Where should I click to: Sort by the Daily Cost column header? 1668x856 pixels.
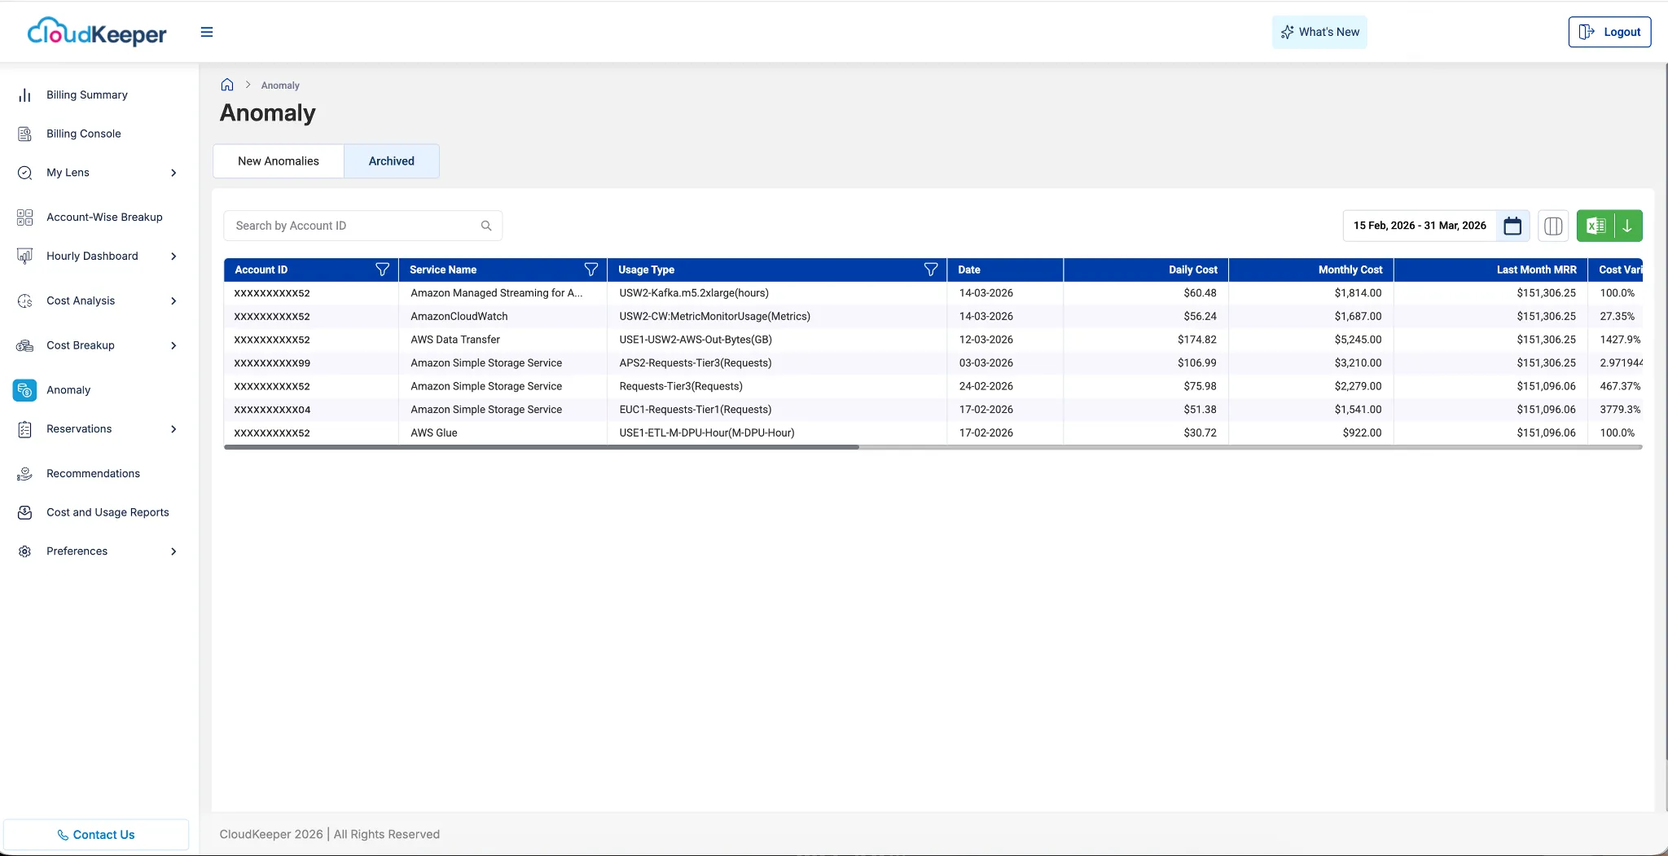click(x=1146, y=270)
